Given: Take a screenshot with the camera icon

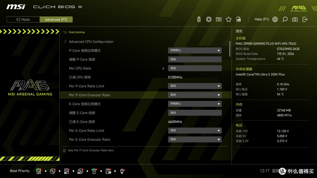Looking at the screenshot, I should click(295, 19).
